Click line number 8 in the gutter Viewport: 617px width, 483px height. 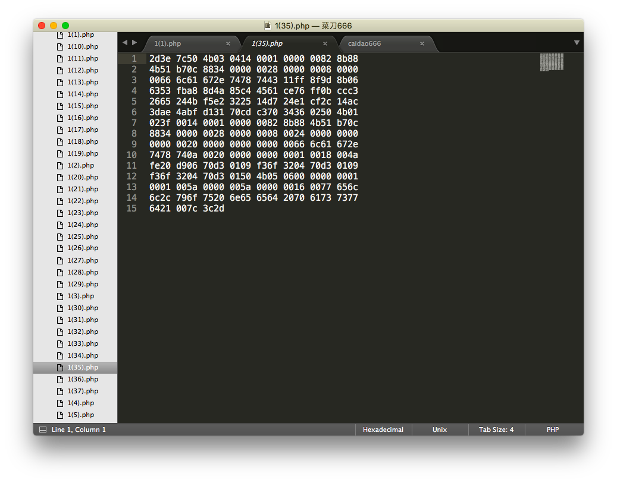[x=134, y=134]
